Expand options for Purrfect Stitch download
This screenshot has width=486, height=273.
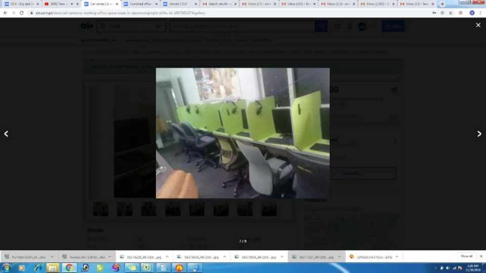(52, 257)
